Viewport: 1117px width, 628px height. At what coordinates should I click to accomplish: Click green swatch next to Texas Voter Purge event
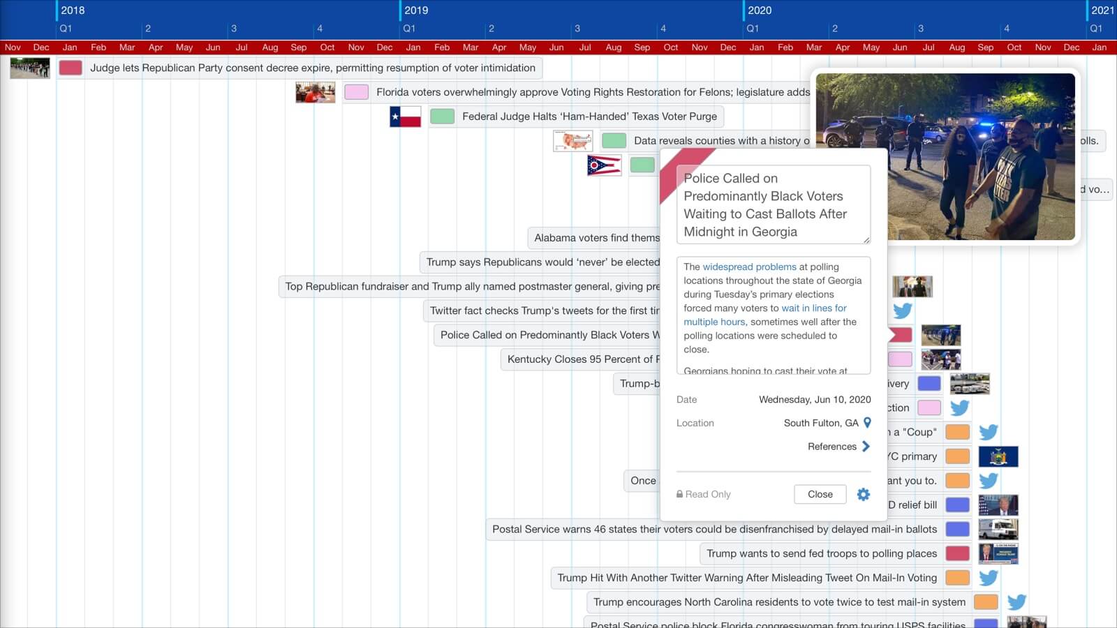pyautogui.click(x=442, y=117)
